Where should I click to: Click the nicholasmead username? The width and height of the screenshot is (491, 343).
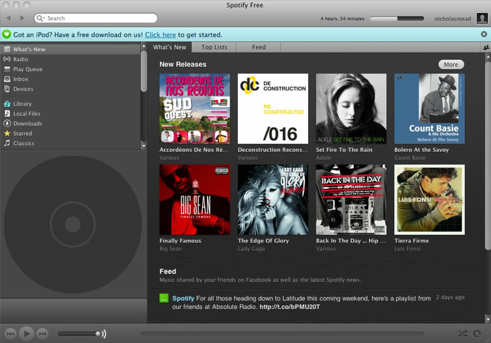coord(452,19)
